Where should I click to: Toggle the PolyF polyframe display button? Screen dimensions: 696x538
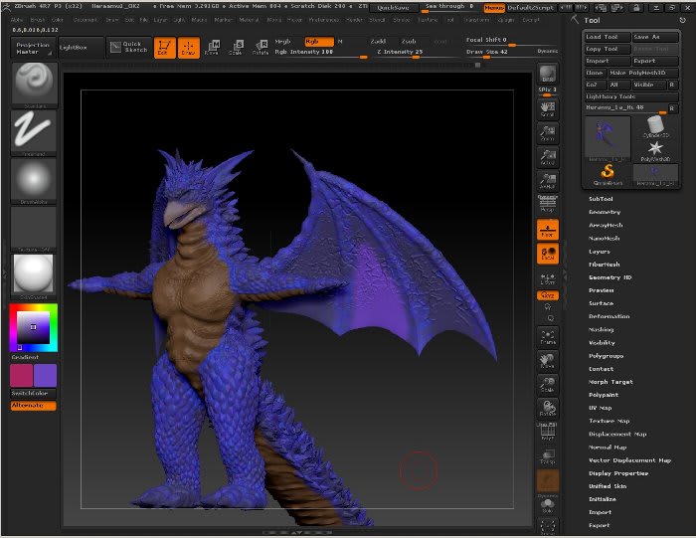[x=548, y=432]
